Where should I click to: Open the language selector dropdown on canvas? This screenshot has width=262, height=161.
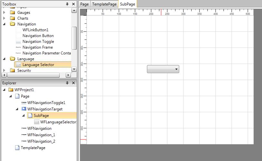[x=176, y=69]
